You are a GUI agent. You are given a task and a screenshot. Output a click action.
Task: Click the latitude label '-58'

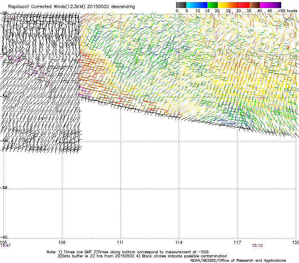coord(4,188)
